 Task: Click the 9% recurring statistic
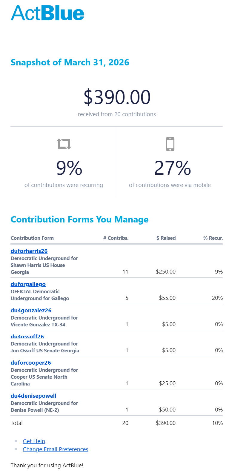point(69,168)
